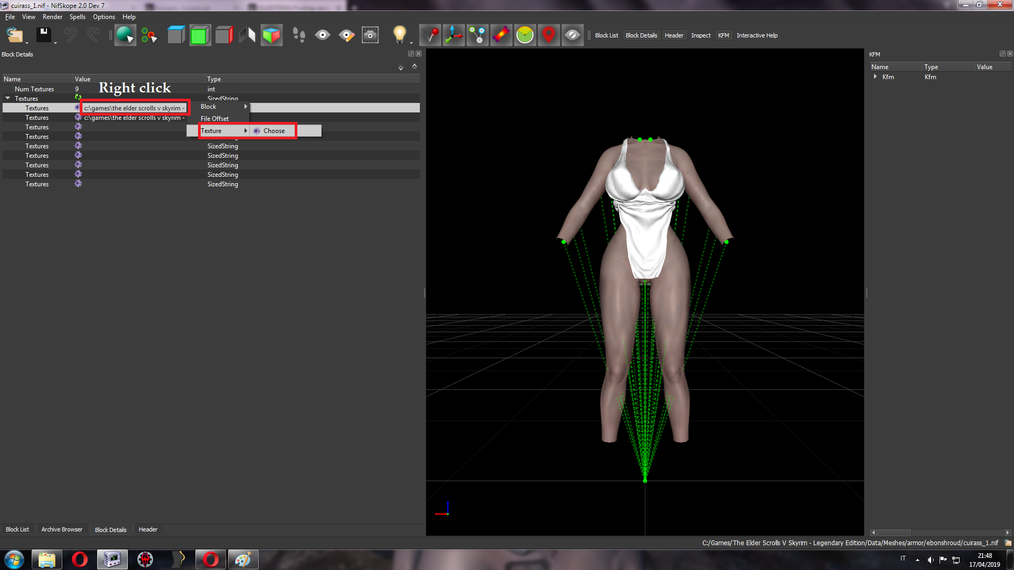Take a viewport screenshot with camera icon
The height and width of the screenshot is (570, 1014).
(370, 35)
